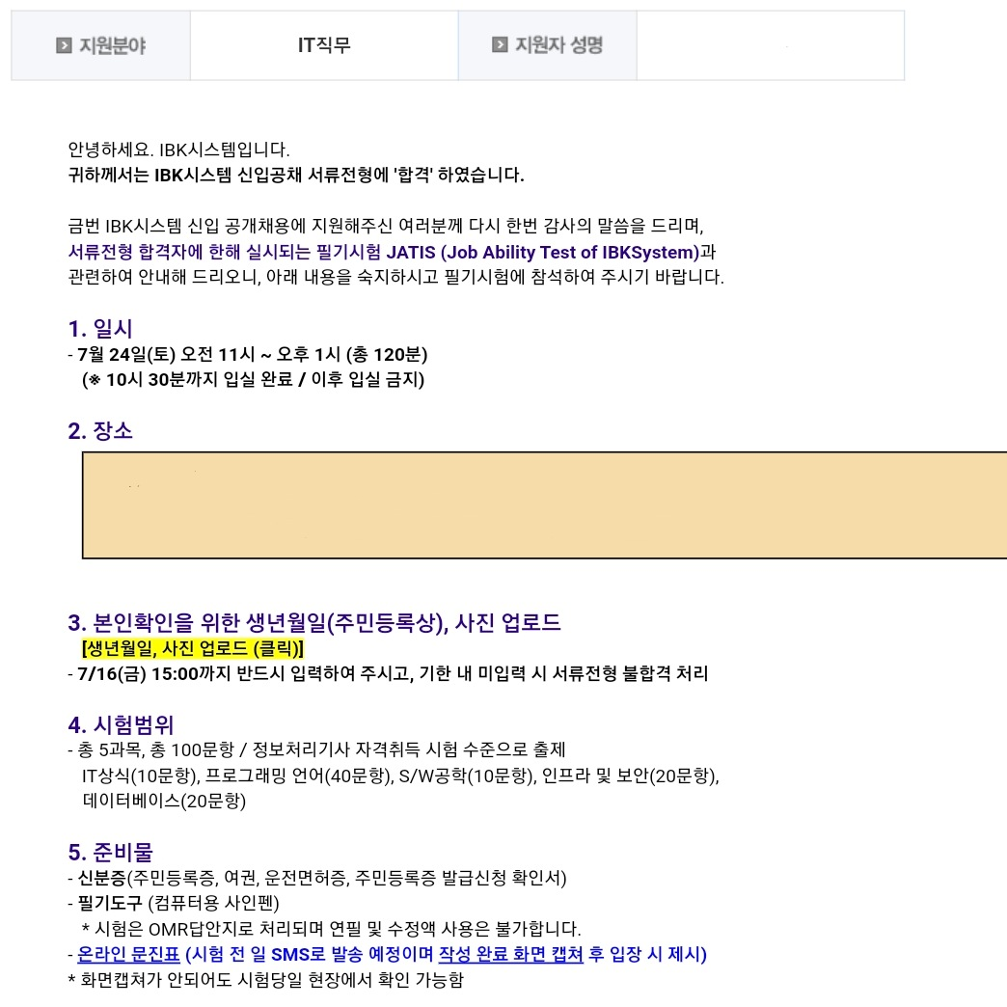Click the heading 2. 장소
Image resolution: width=1007 pixels, height=1007 pixels.
[100, 431]
